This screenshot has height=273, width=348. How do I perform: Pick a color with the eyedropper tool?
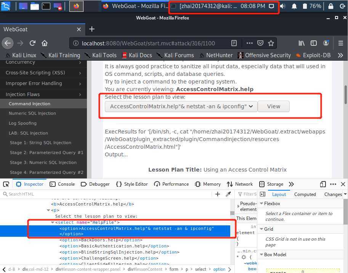point(228,194)
